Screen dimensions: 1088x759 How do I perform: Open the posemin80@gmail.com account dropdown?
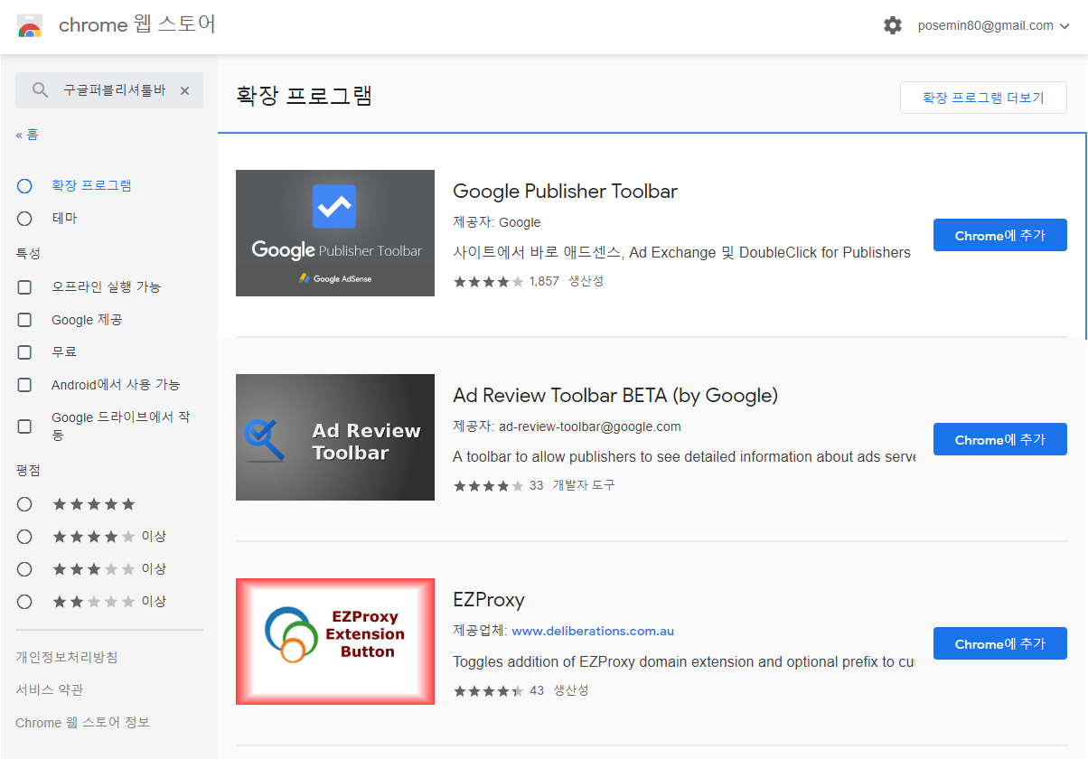pos(993,25)
